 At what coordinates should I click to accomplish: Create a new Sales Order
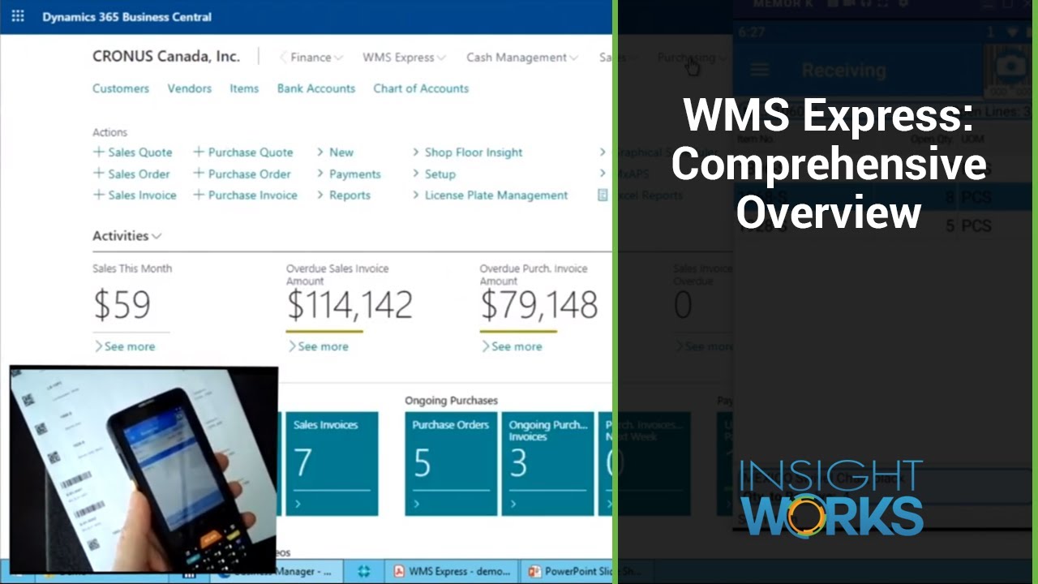pyautogui.click(x=131, y=174)
